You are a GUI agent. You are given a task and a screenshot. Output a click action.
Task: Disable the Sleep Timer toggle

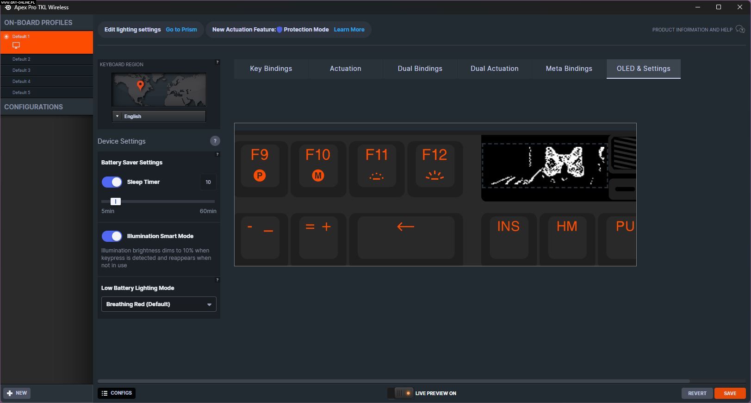112,182
